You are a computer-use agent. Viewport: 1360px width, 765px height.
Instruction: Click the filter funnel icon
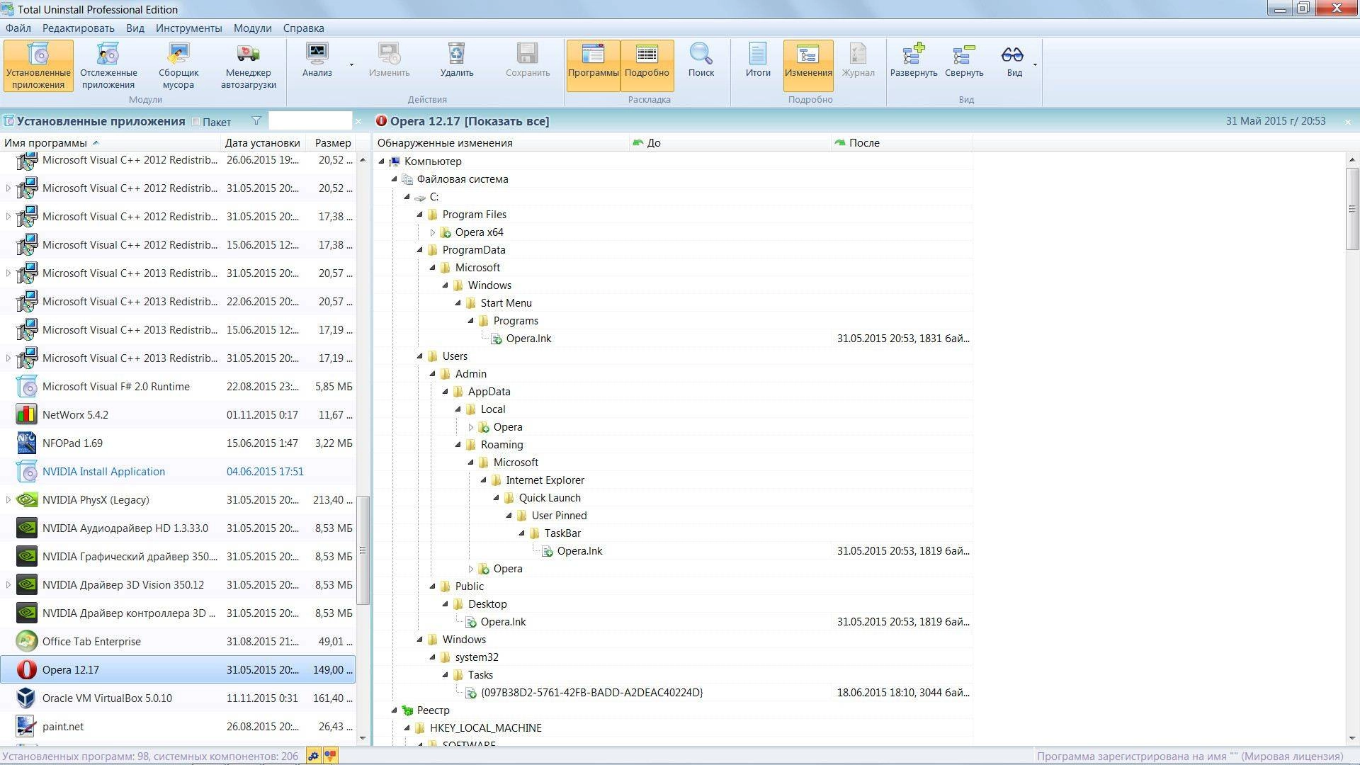(256, 121)
